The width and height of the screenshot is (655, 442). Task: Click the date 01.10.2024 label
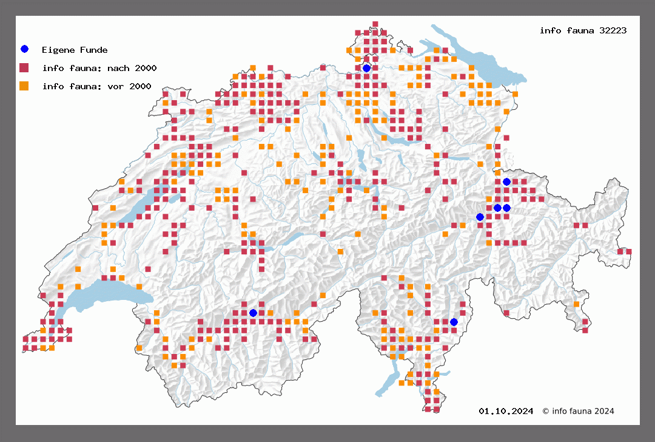click(506, 411)
